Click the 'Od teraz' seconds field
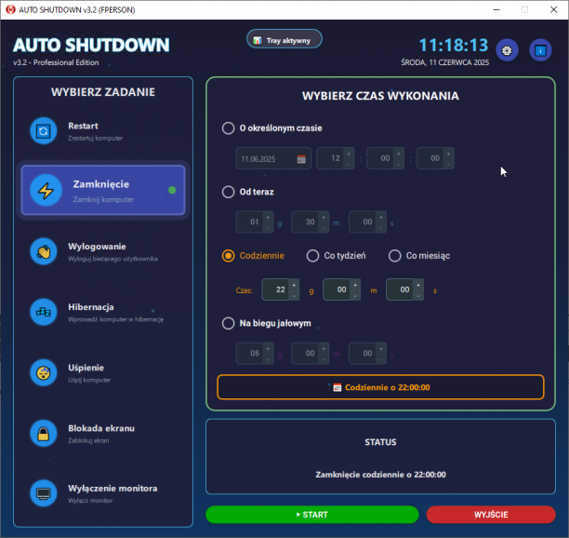This screenshot has width=569, height=538. [x=367, y=222]
